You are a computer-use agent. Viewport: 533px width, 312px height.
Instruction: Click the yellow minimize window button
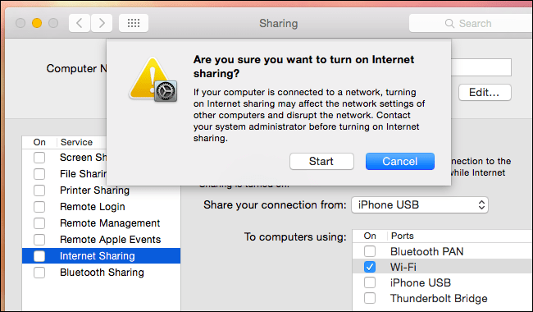tap(37, 23)
